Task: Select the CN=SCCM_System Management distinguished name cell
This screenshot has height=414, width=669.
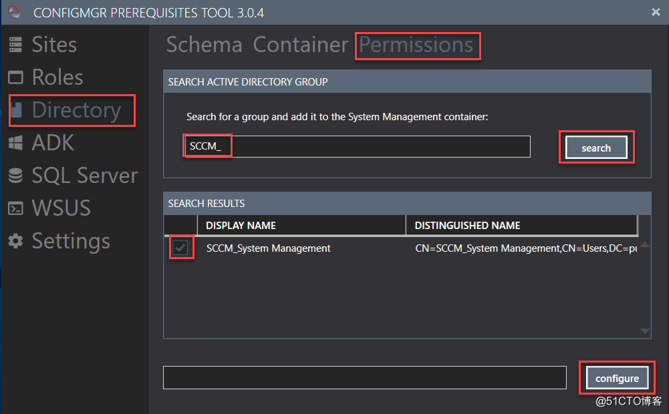Action: 526,248
